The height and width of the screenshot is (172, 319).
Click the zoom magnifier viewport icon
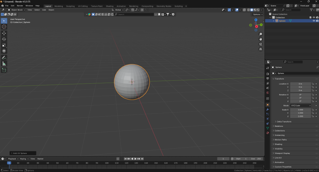tap(261, 34)
